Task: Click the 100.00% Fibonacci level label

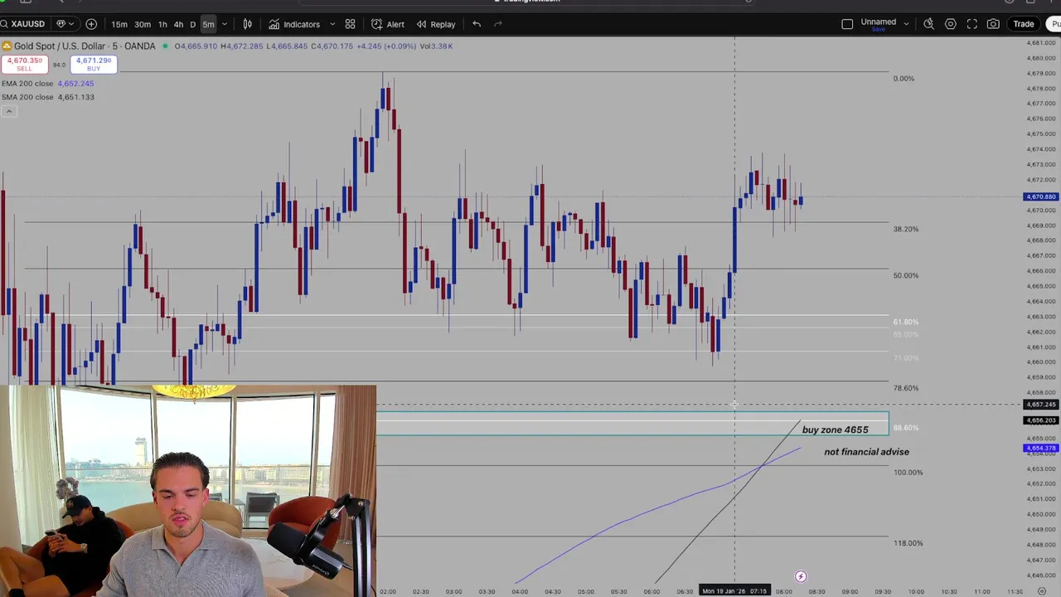Action: pos(908,473)
